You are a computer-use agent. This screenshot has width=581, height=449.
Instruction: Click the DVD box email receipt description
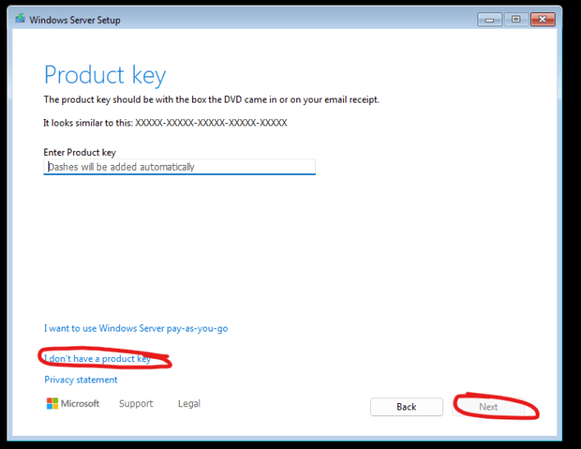coord(212,100)
